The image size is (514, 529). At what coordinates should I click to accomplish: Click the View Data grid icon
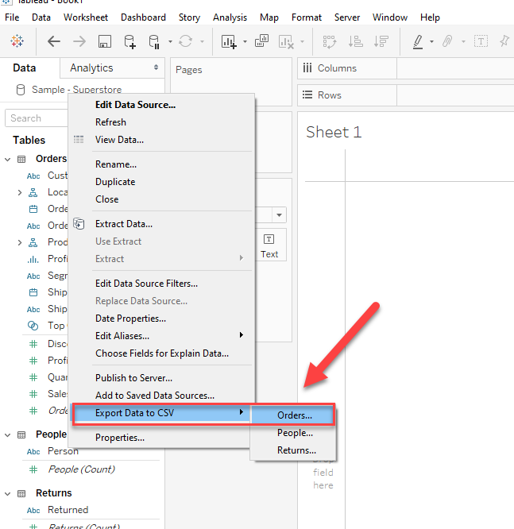coord(79,139)
